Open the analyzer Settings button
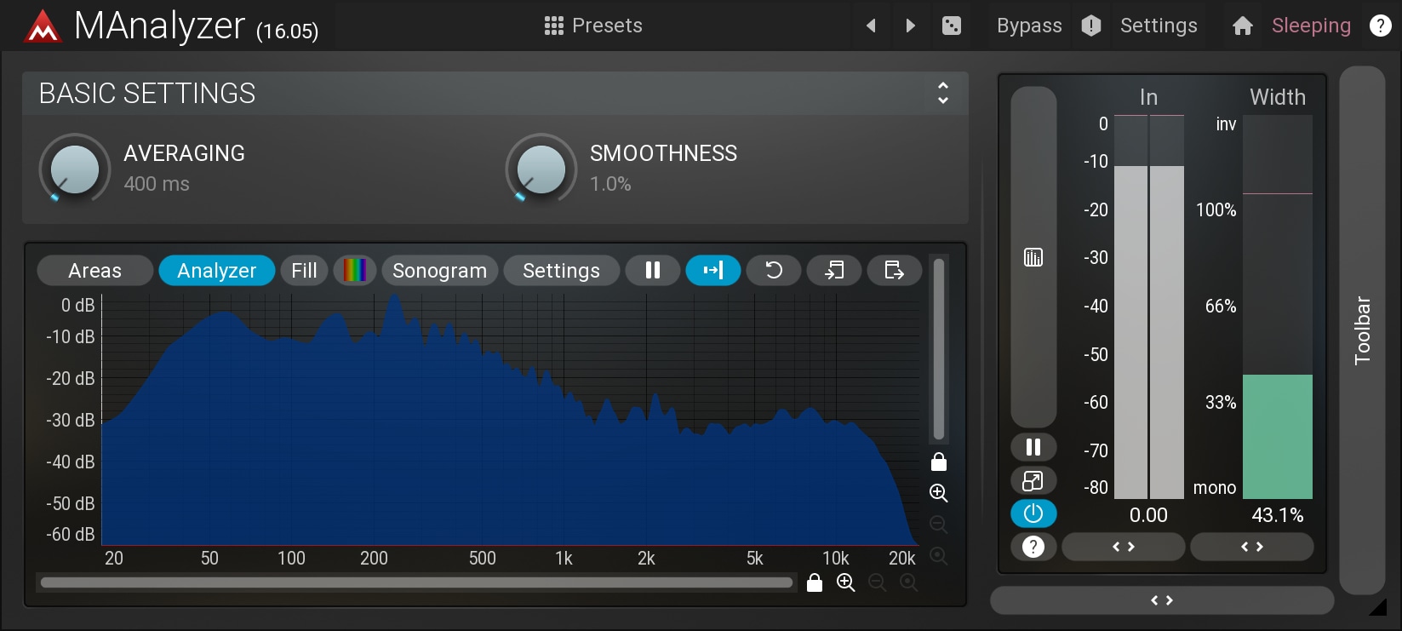The height and width of the screenshot is (631, 1402). click(x=562, y=271)
